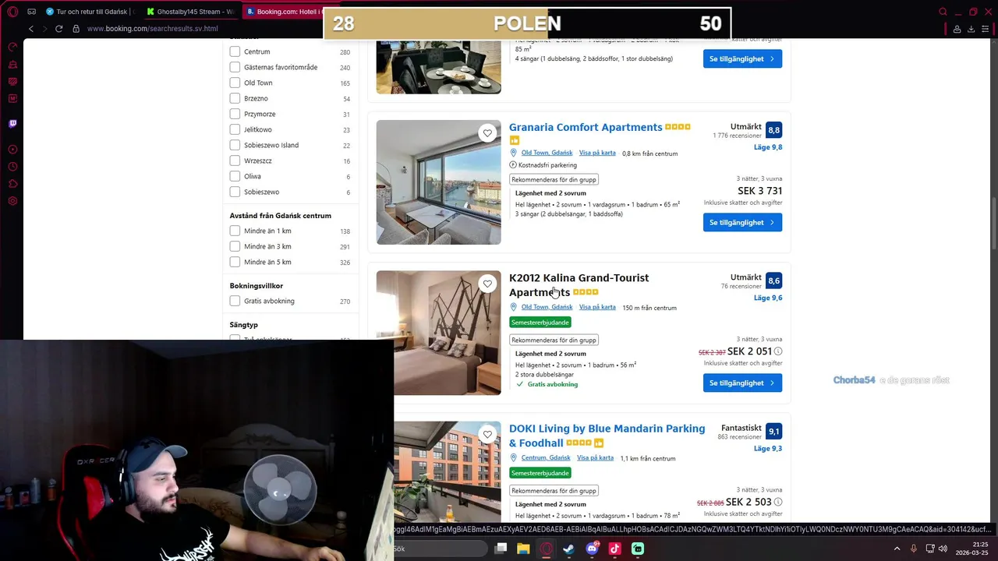Open Discord from the taskbar
The image size is (998, 561).
click(x=592, y=549)
